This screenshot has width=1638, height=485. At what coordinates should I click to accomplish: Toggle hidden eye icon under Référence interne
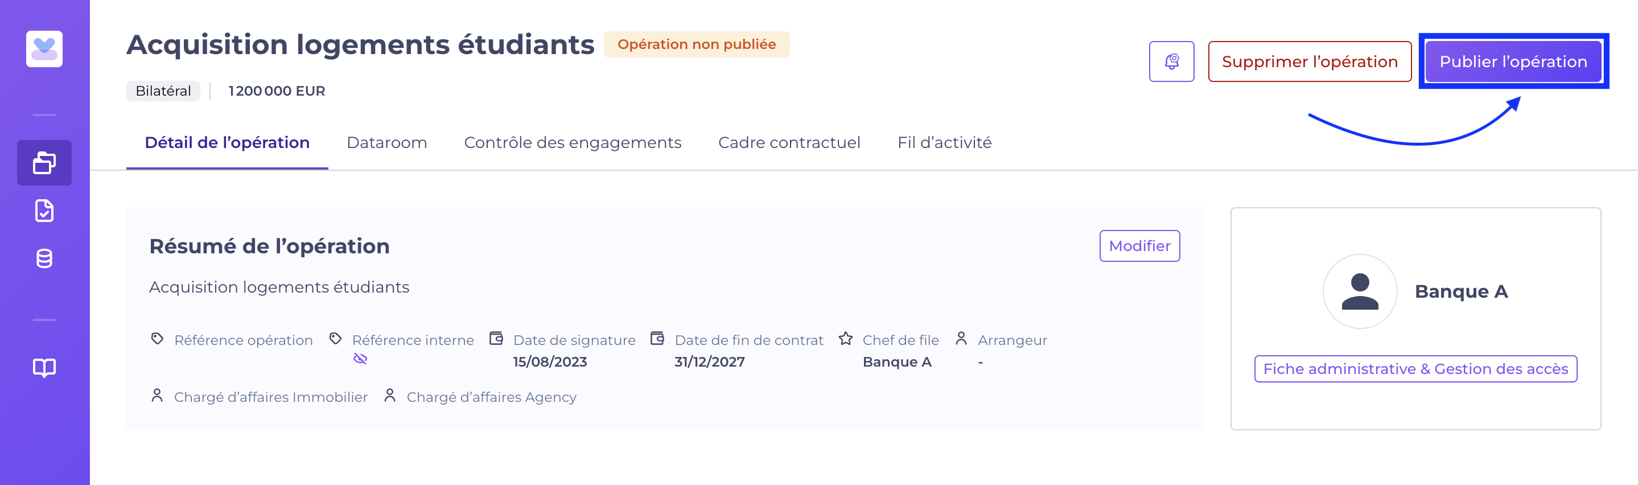(x=360, y=359)
